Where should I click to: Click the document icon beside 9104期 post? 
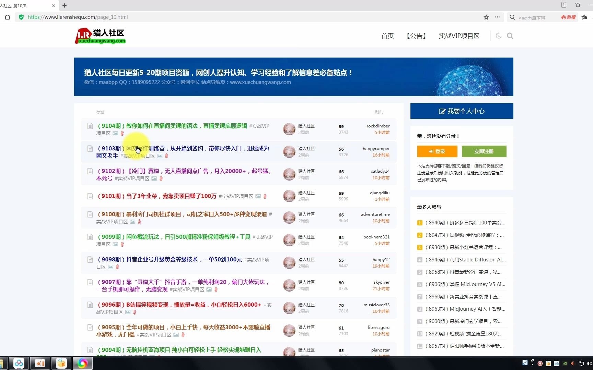point(90,126)
